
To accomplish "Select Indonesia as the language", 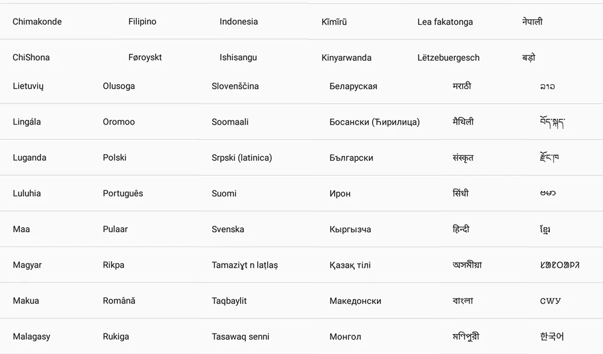I will (x=238, y=21).
